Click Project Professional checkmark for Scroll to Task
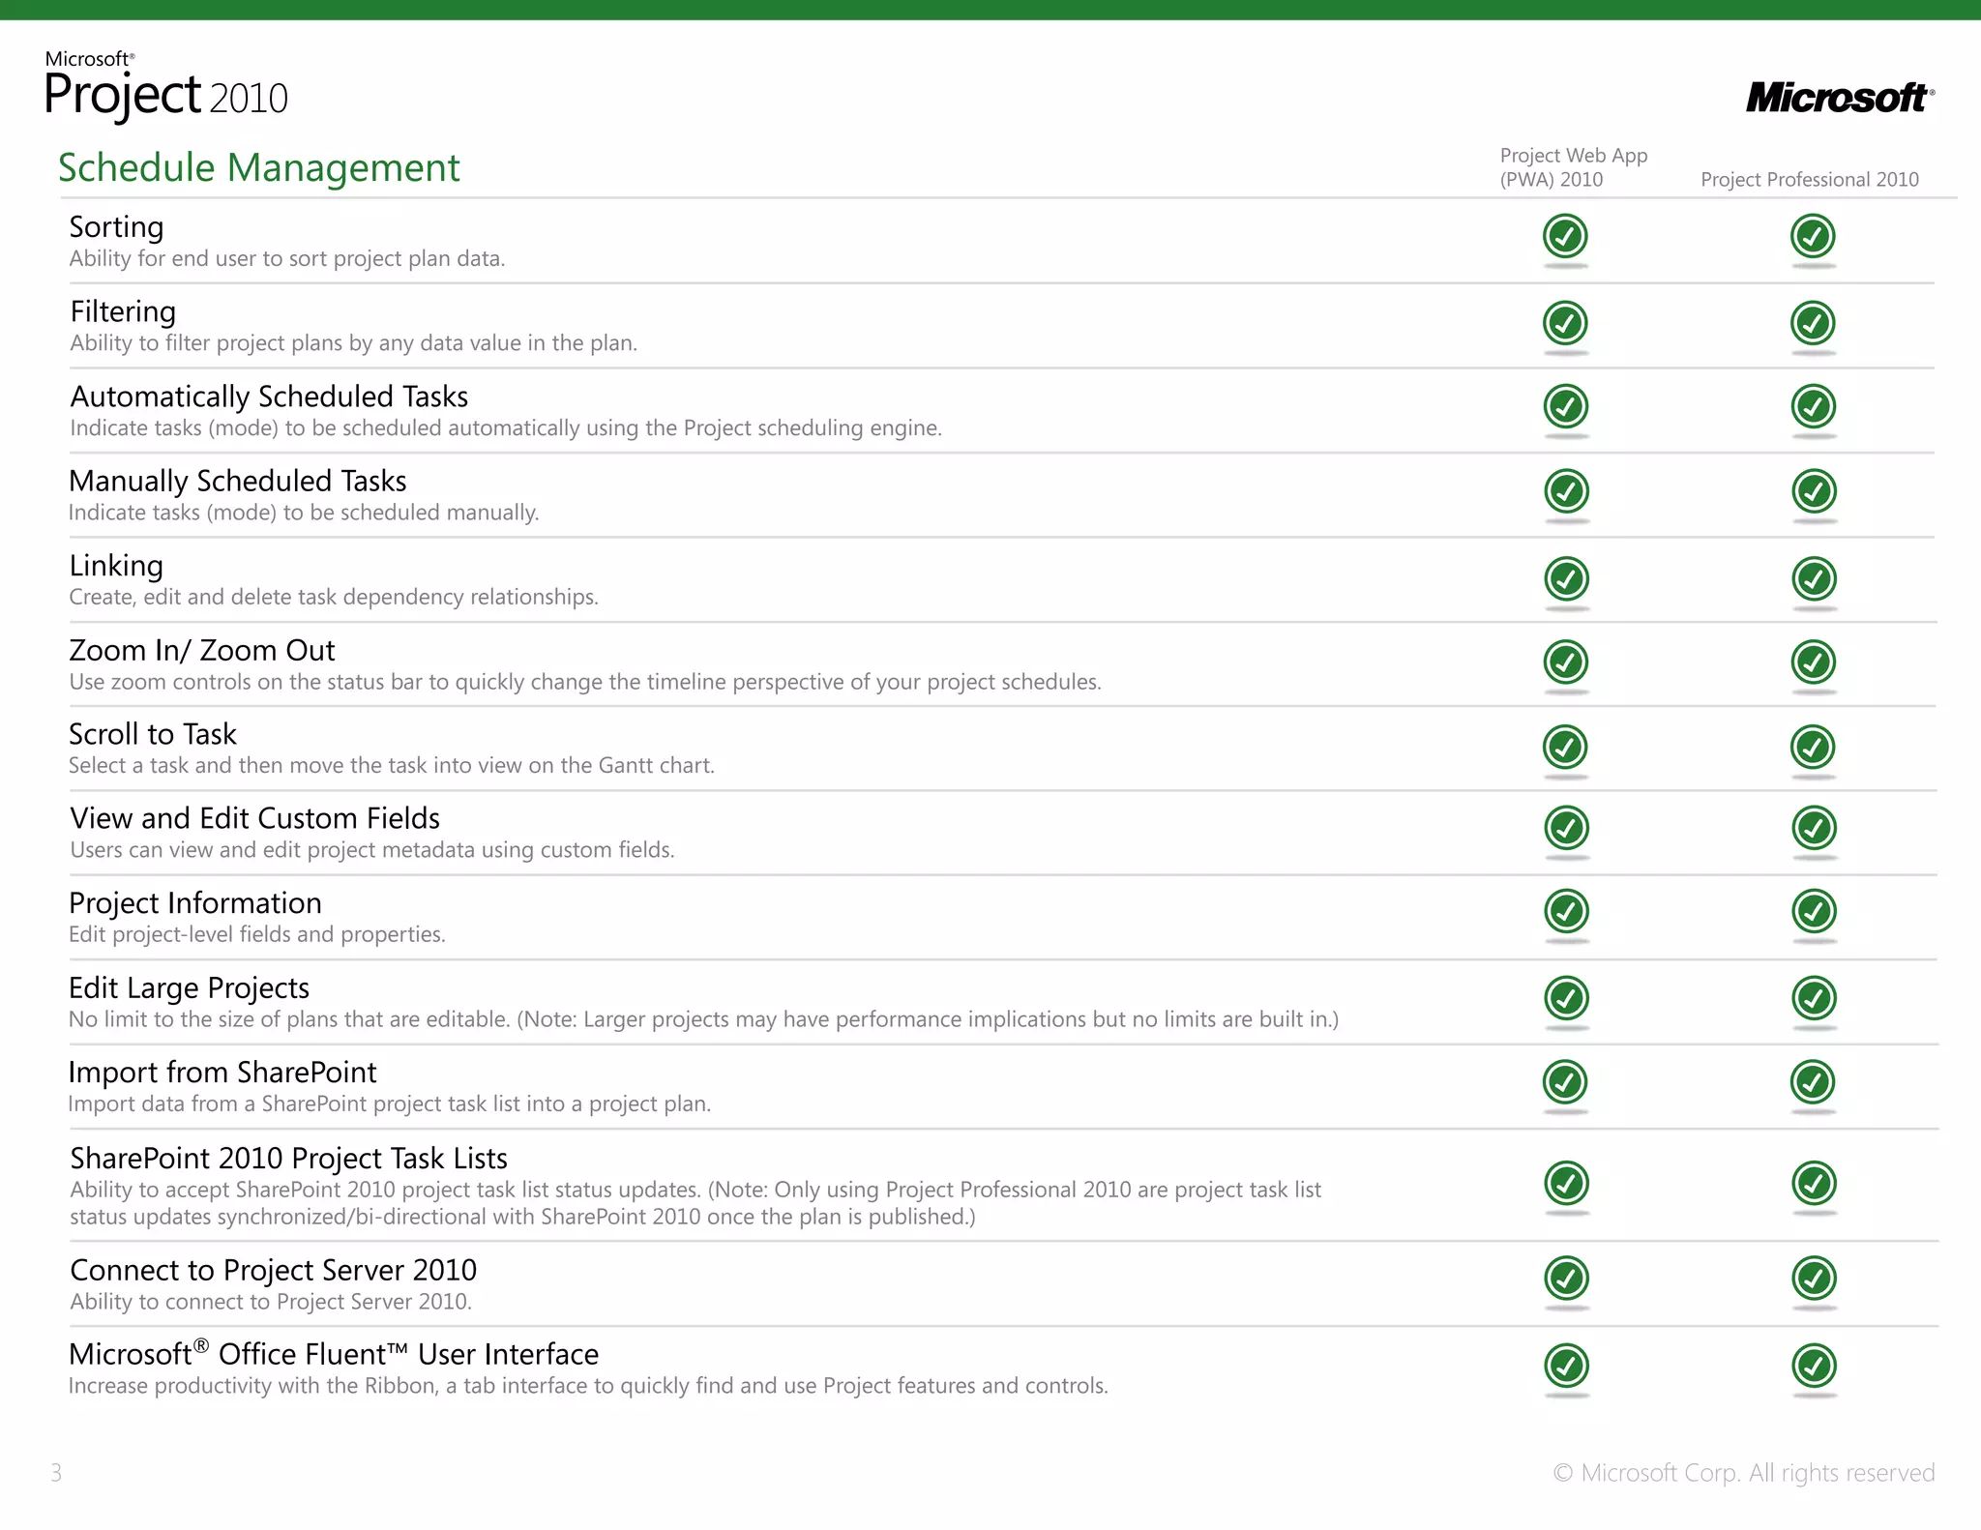The height and width of the screenshot is (1530, 1981). coord(1814,747)
